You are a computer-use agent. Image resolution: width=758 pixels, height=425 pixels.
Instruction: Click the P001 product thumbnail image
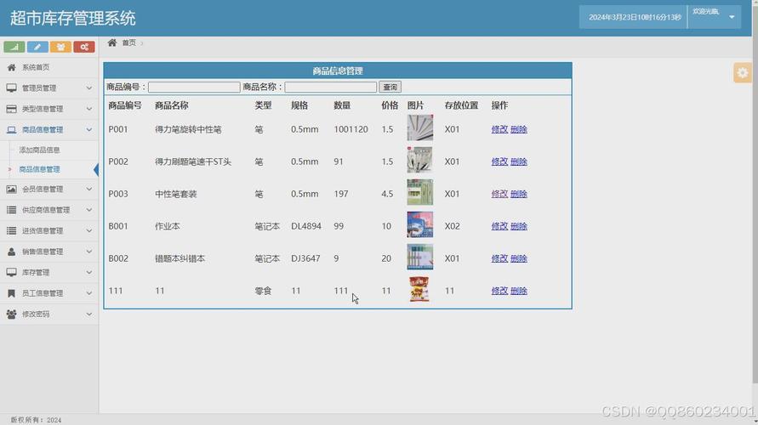[420, 127]
